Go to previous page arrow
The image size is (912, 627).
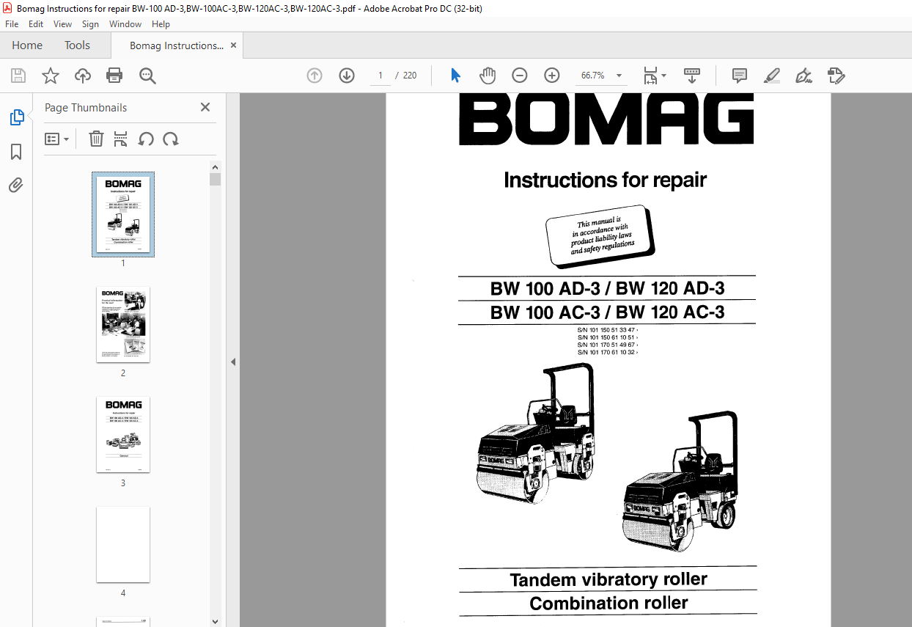tap(315, 76)
